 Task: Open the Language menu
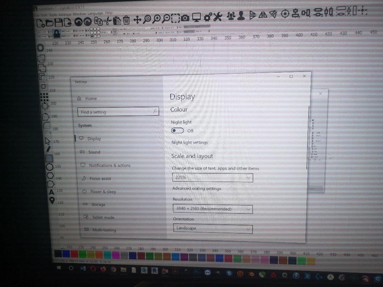pos(95,13)
